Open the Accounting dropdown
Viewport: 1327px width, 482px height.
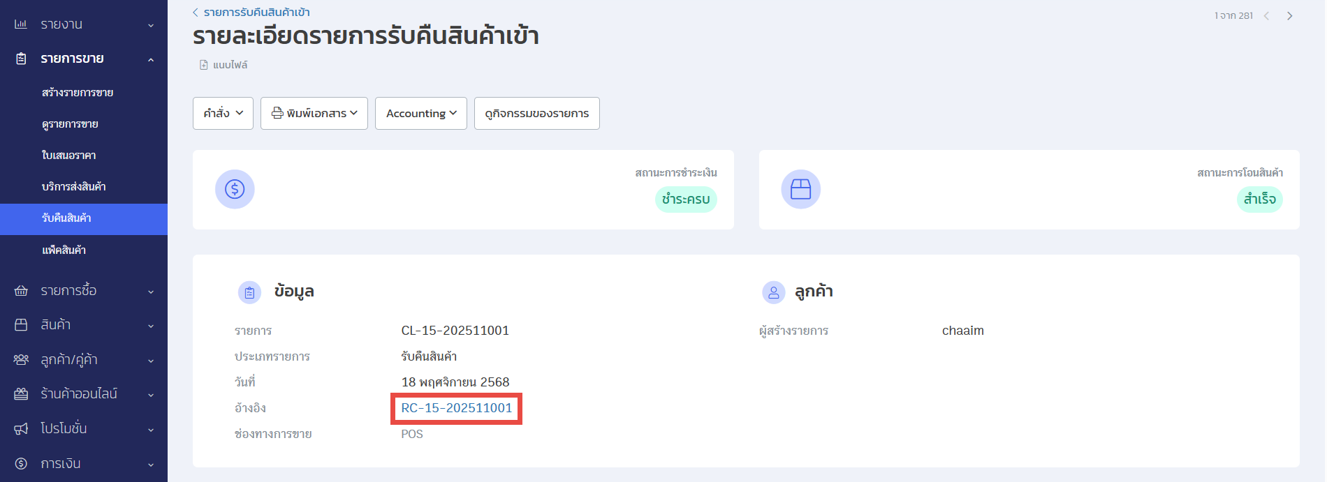click(420, 113)
